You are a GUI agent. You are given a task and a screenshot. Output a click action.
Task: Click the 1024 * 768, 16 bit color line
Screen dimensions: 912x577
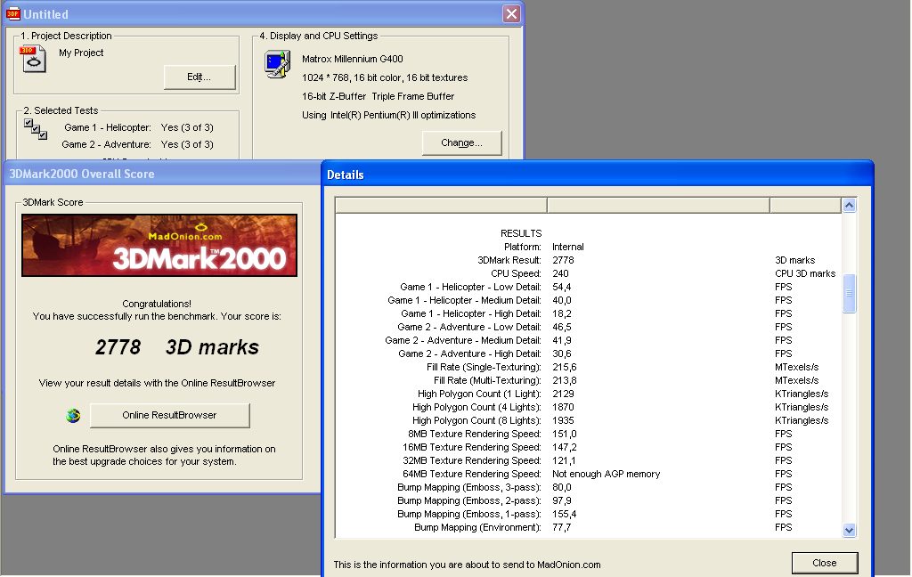(x=385, y=77)
